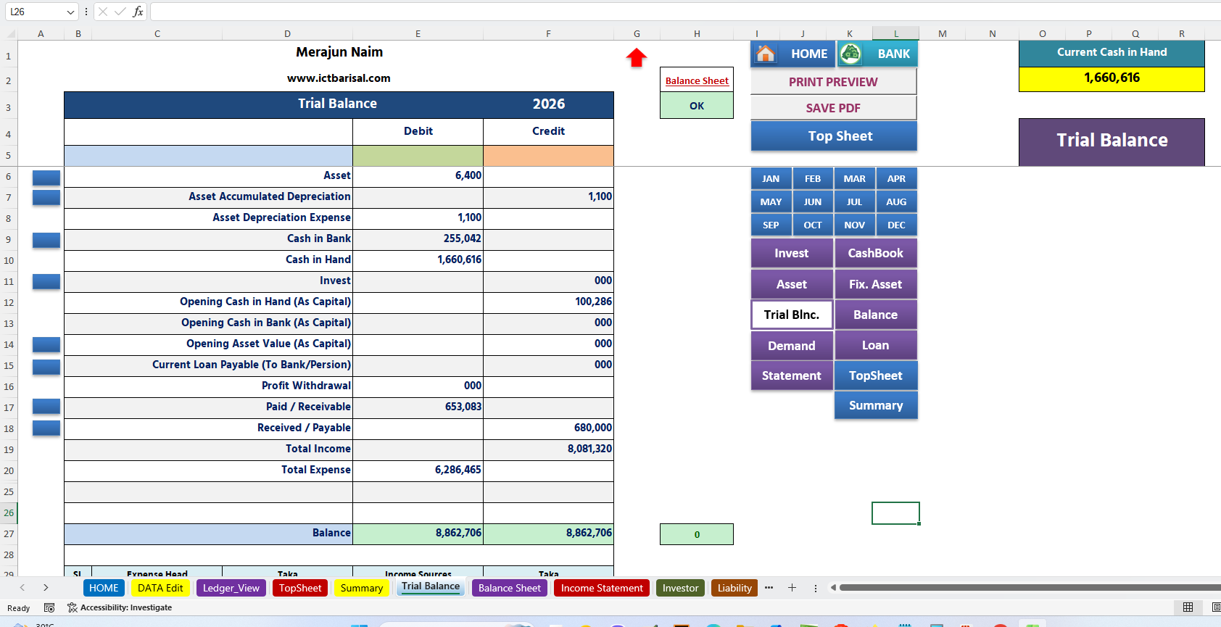1221x627 pixels.
Task: Switch to Ledger_View sheet tab
Action: (231, 588)
